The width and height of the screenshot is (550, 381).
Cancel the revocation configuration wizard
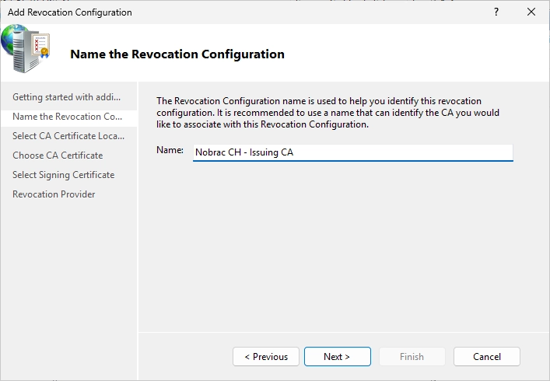click(487, 356)
